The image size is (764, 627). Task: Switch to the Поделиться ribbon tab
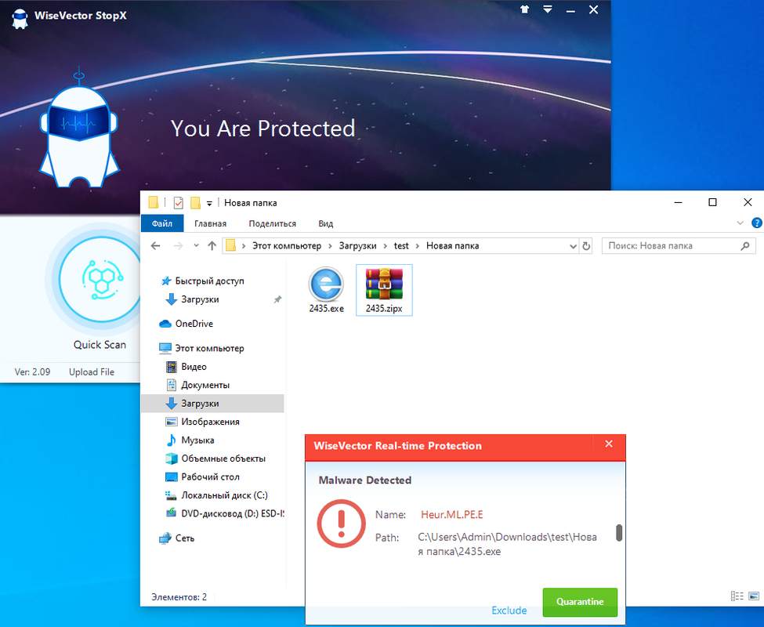pos(273,223)
